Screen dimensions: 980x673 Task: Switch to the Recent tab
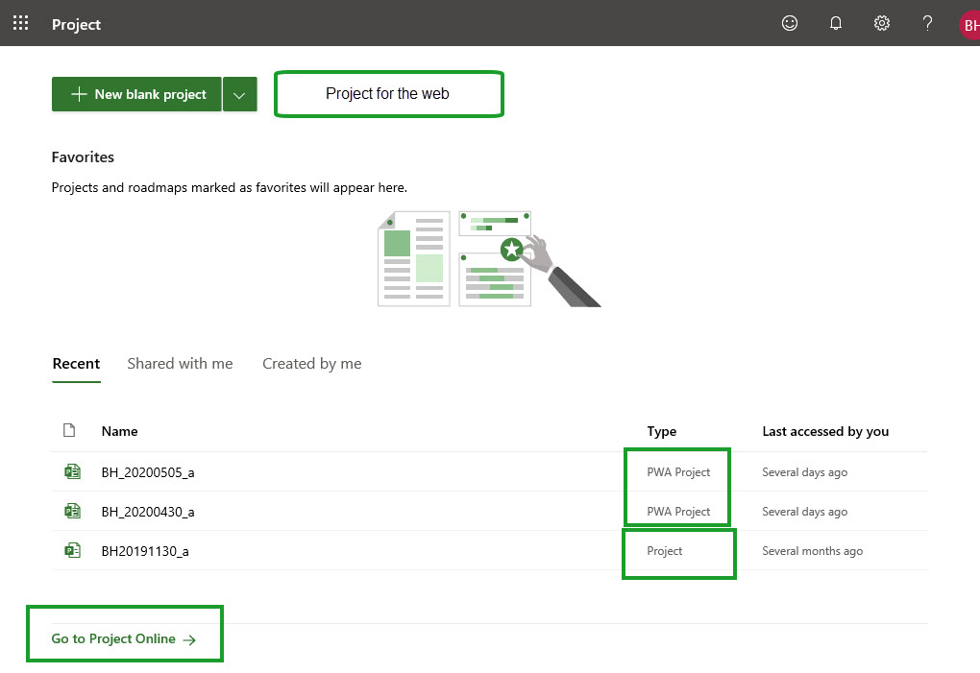tap(76, 364)
